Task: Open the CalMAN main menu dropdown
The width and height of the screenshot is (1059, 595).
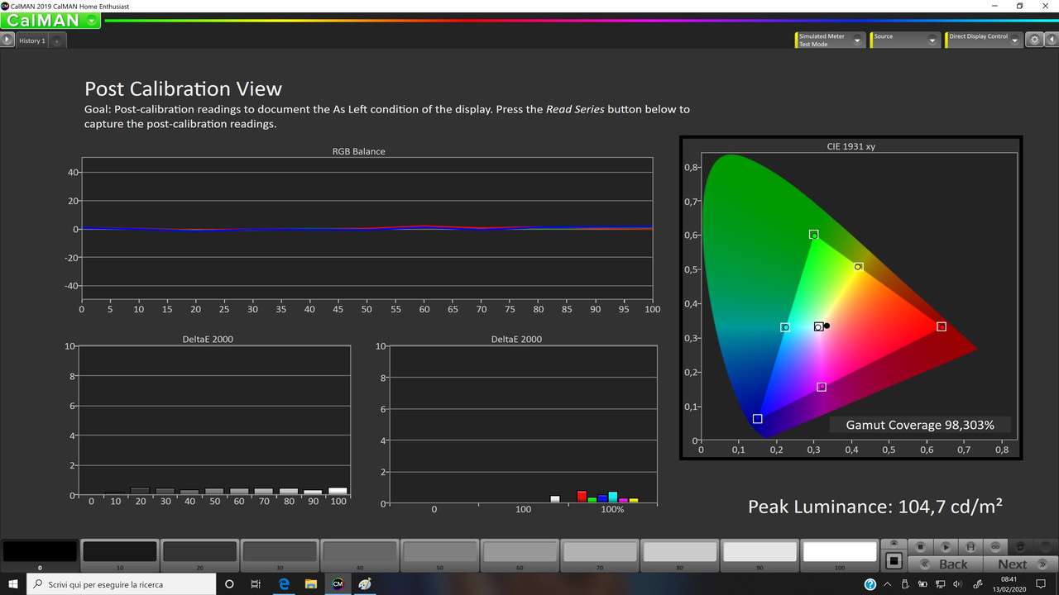Action: pos(90,21)
